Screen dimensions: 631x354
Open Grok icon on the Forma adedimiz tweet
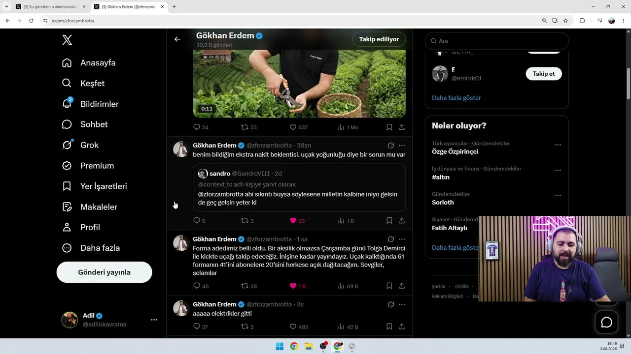(x=391, y=239)
